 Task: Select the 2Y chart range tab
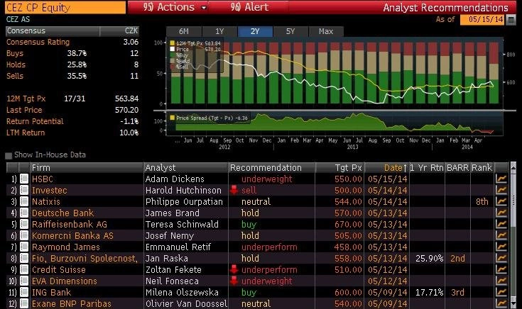pos(255,32)
